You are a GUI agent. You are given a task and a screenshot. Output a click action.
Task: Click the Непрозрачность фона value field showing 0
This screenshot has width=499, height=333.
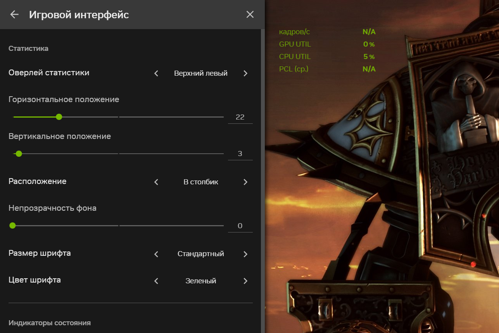pyautogui.click(x=240, y=226)
